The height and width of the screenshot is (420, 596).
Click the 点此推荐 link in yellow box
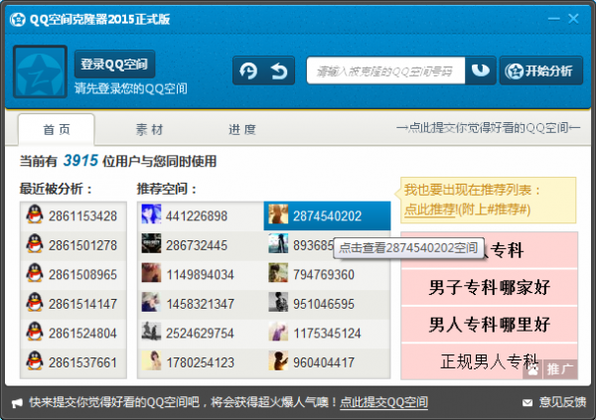430,210
